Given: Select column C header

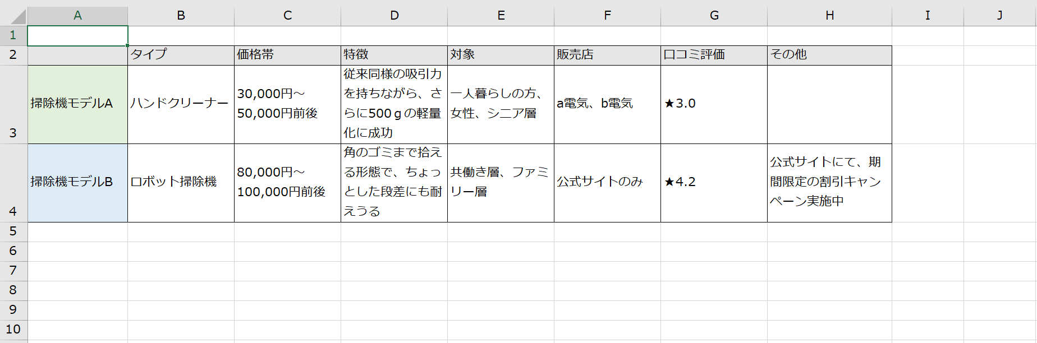Looking at the screenshot, I should tap(287, 16).
